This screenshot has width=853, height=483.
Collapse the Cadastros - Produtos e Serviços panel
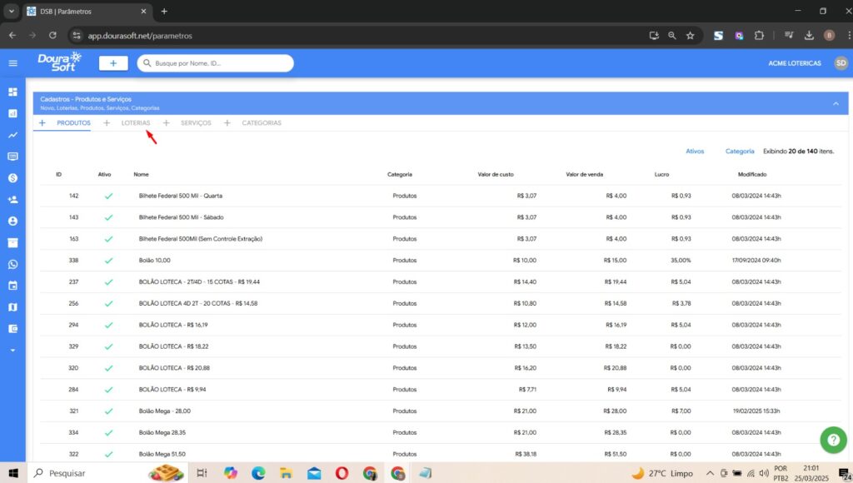(x=835, y=103)
